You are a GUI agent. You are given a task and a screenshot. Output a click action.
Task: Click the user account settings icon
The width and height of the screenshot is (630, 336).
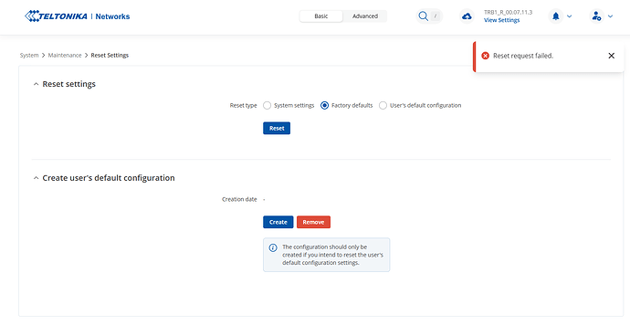(596, 16)
